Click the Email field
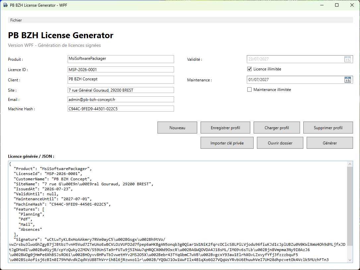 [x=121, y=99]
